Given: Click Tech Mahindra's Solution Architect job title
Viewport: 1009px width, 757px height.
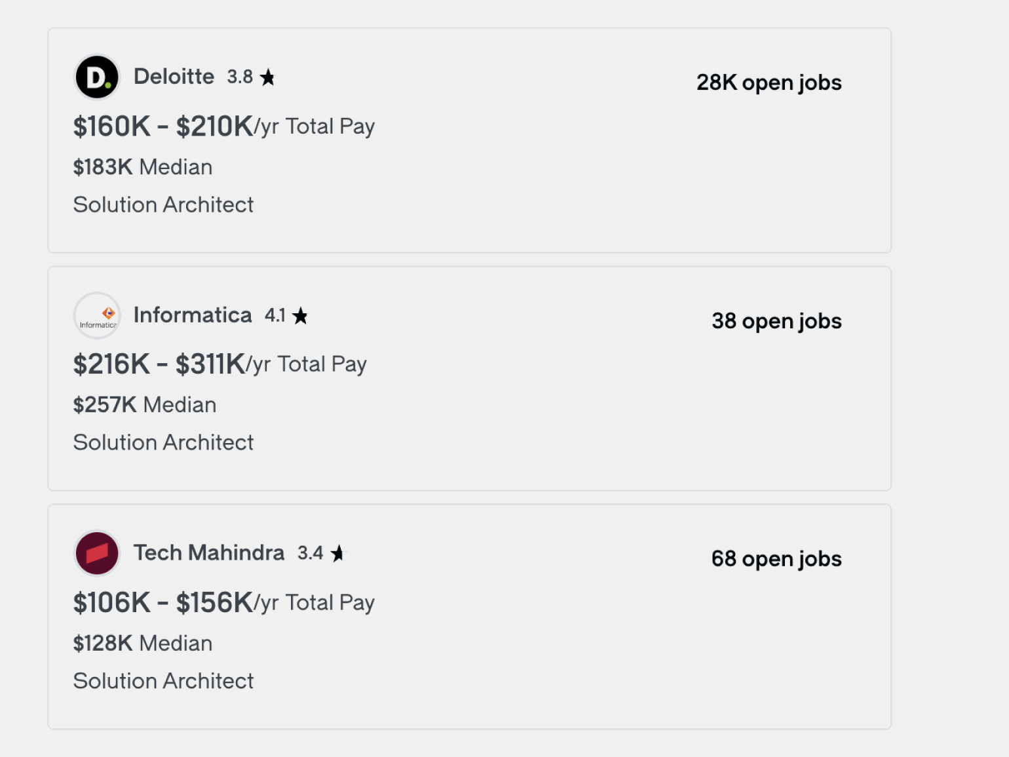Looking at the screenshot, I should 163,682.
